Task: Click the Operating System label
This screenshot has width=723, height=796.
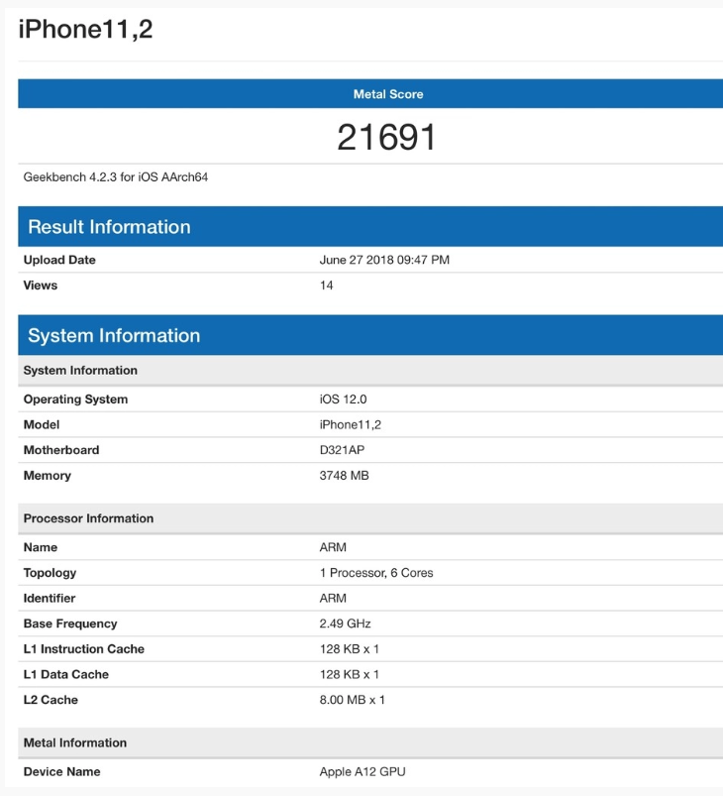Action: pos(75,399)
